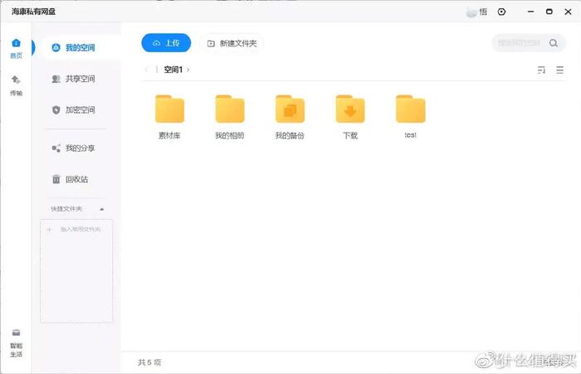Click the 新建文件夹 new folder button
The image size is (581, 374).
pyautogui.click(x=232, y=43)
